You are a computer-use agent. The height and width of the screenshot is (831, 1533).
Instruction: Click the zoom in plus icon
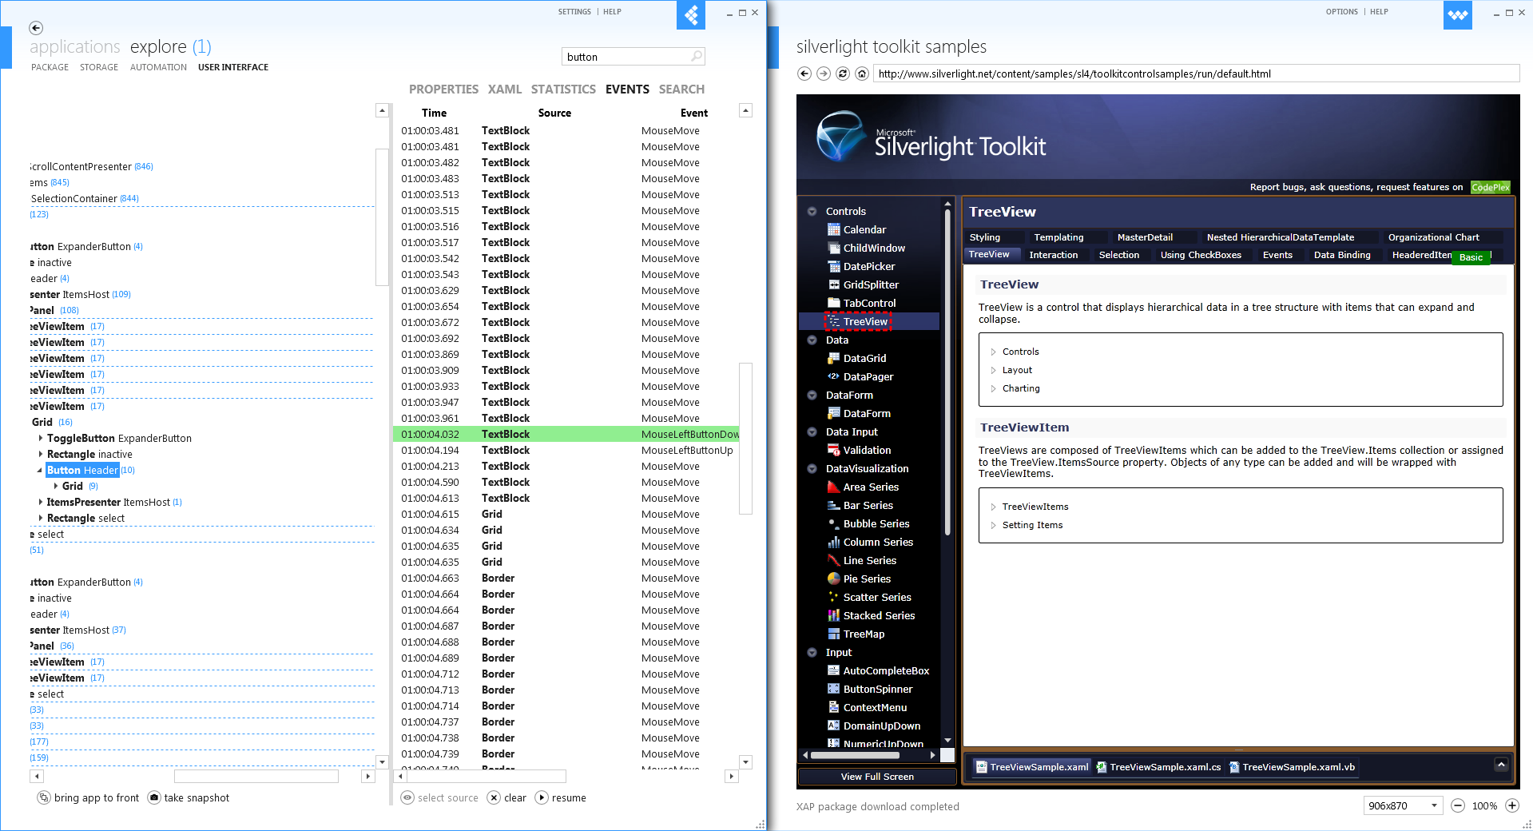(x=1512, y=805)
